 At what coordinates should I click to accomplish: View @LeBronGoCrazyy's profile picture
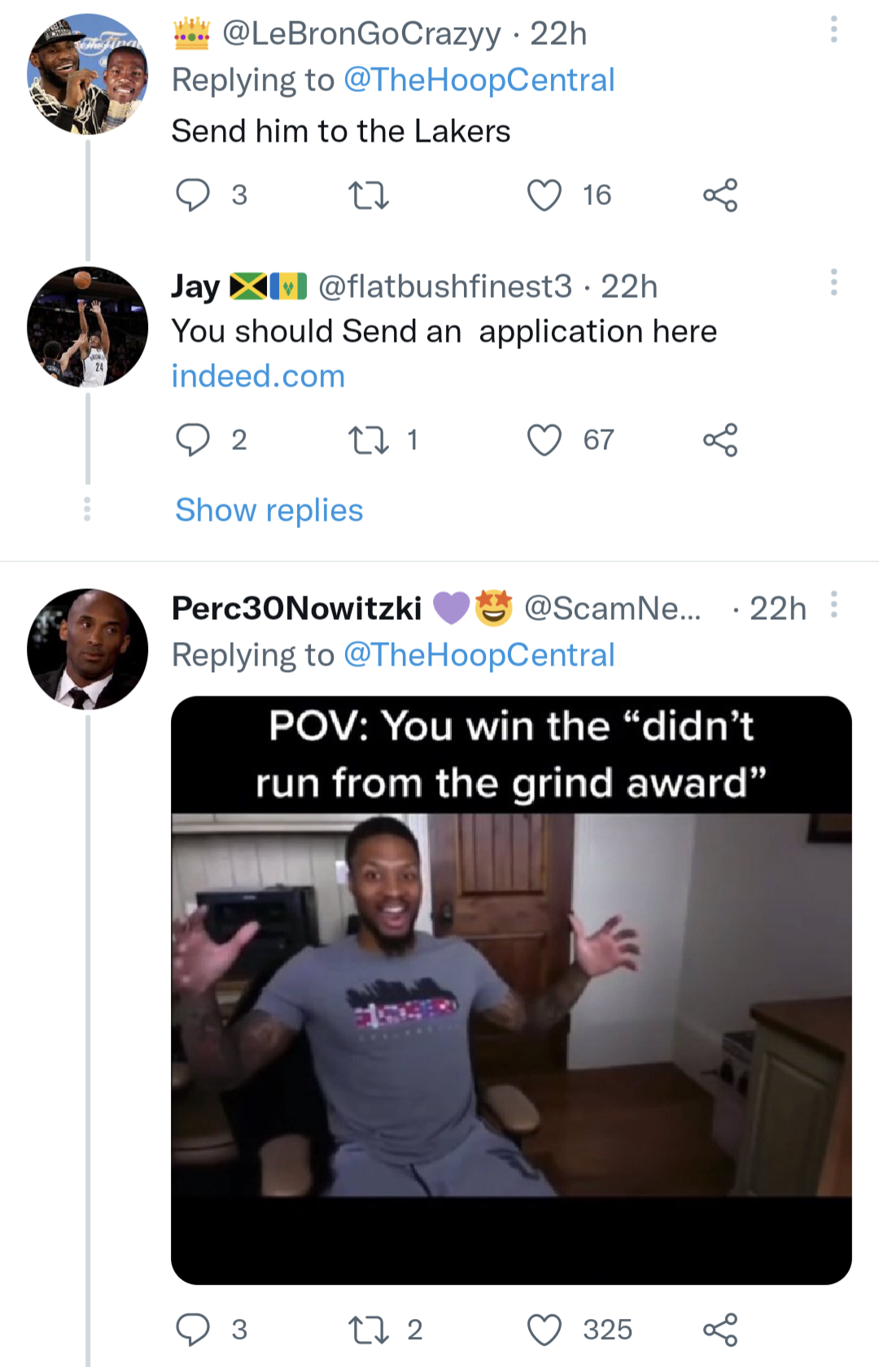(87, 73)
